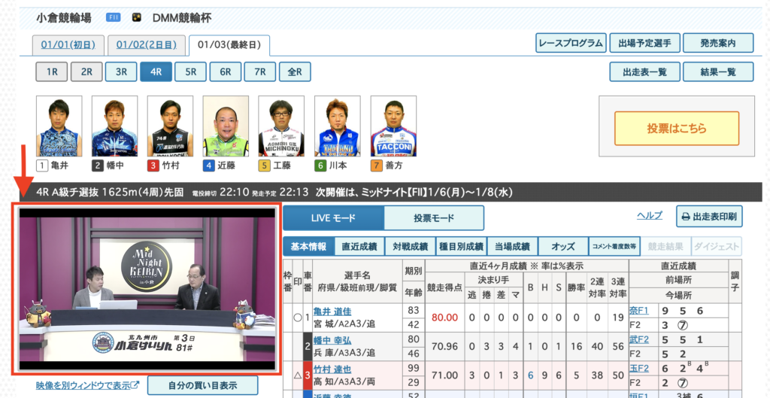Click the FII grade badge icon
This screenshot has width=770, height=398.
tap(114, 18)
